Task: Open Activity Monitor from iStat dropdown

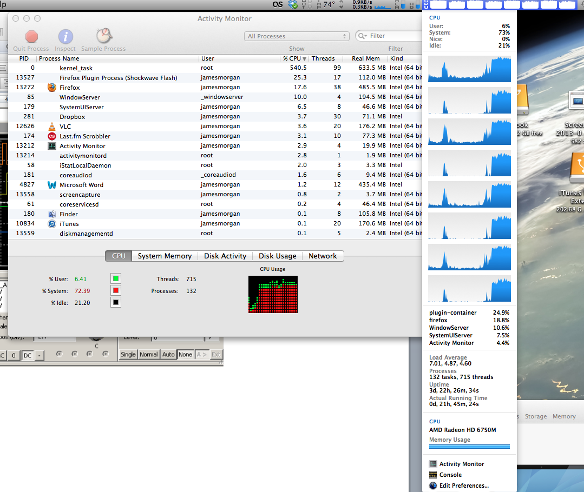Action: 462,464
